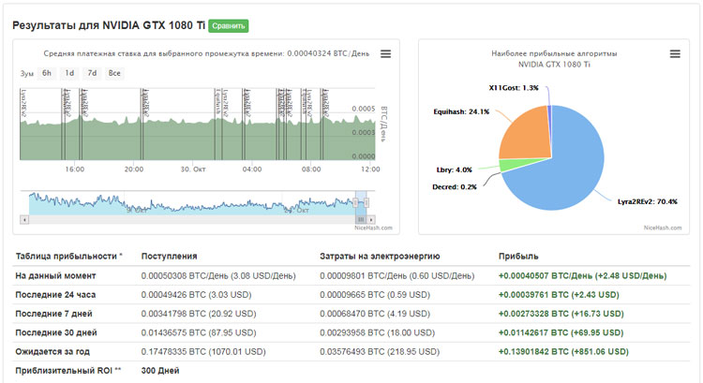This screenshot has width=703, height=383.
Task: Click the Поступления column header
Action: coord(169,257)
